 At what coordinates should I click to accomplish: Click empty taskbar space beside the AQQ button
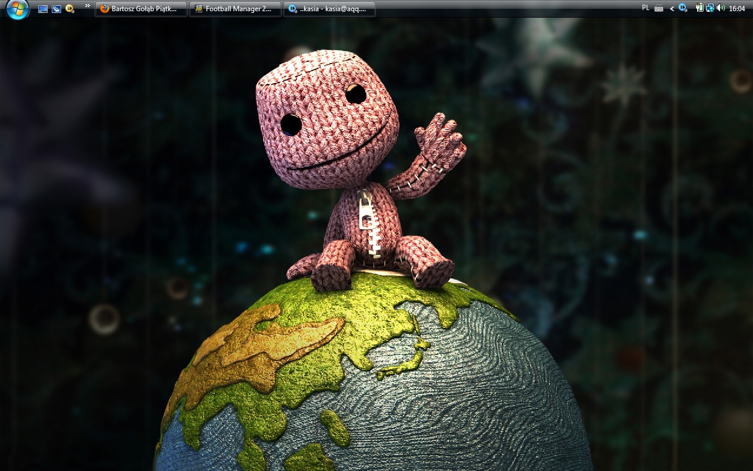coord(506,9)
